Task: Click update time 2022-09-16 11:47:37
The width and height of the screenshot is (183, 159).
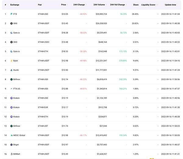Action: click(170, 89)
